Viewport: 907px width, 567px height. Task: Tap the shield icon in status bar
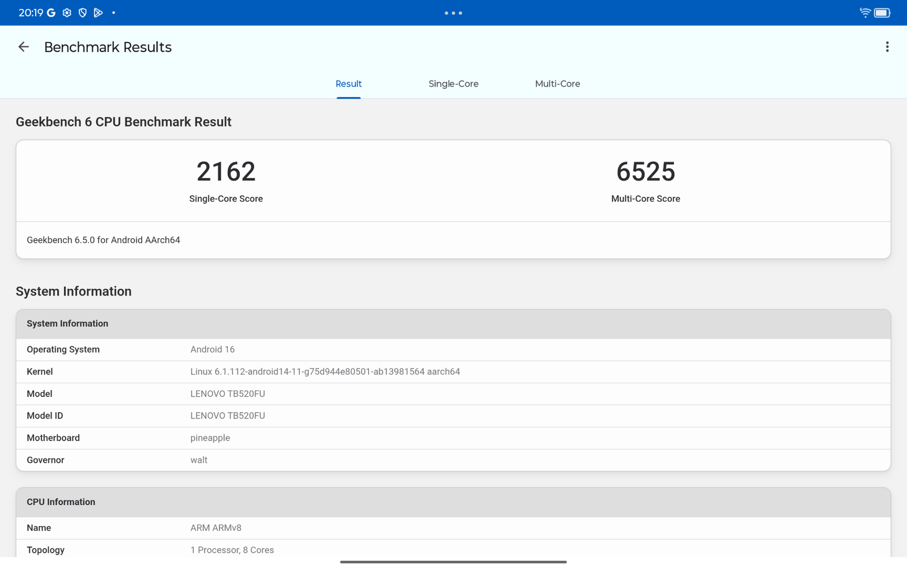pyautogui.click(x=83, y=12)
